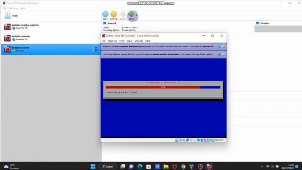
Task: Close the Auto capture keyboard notification with its rightmost icon
Action: coord(223,46)
